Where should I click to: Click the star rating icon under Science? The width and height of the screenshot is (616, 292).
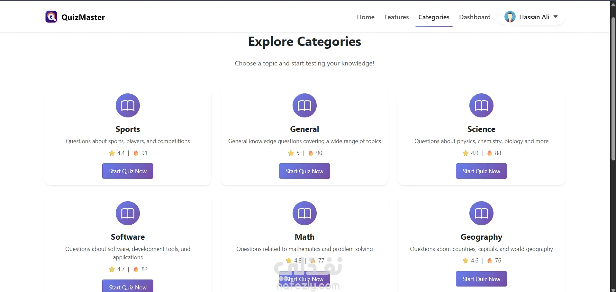coord(466,153)
